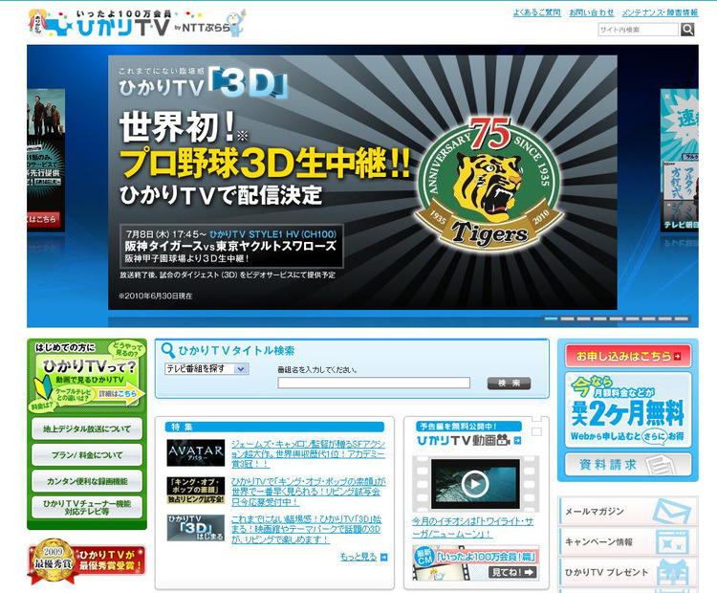Open the King of Pop living screening link
Image resolution: width=717 pixels, height=593 pixels.
point(308,492)
